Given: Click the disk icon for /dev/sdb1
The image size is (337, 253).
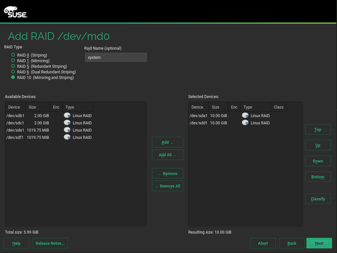Looking at the screenshot, I should click(67, 115).
